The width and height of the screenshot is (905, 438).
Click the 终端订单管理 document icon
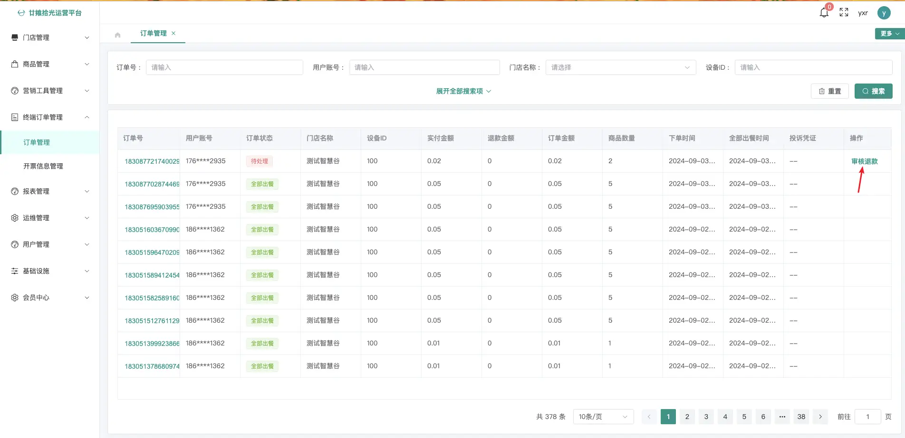[x=15, y=117]
